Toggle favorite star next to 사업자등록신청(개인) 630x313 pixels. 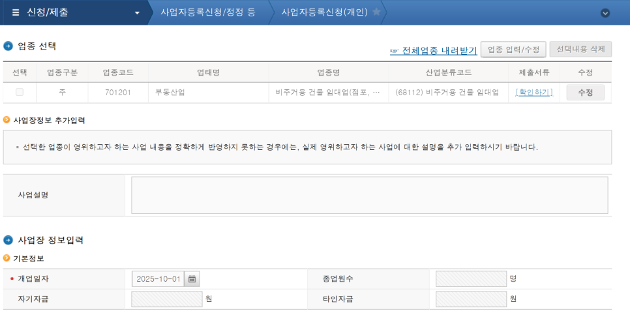pyautogui.click(x=376, y=12)
